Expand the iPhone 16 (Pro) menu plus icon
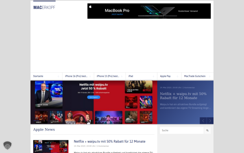The width and height of the screenshot is (244, 153). 90,76
